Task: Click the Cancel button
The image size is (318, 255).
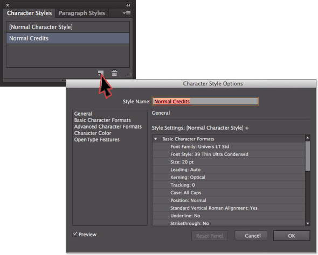Action: [x=252, y=236]
